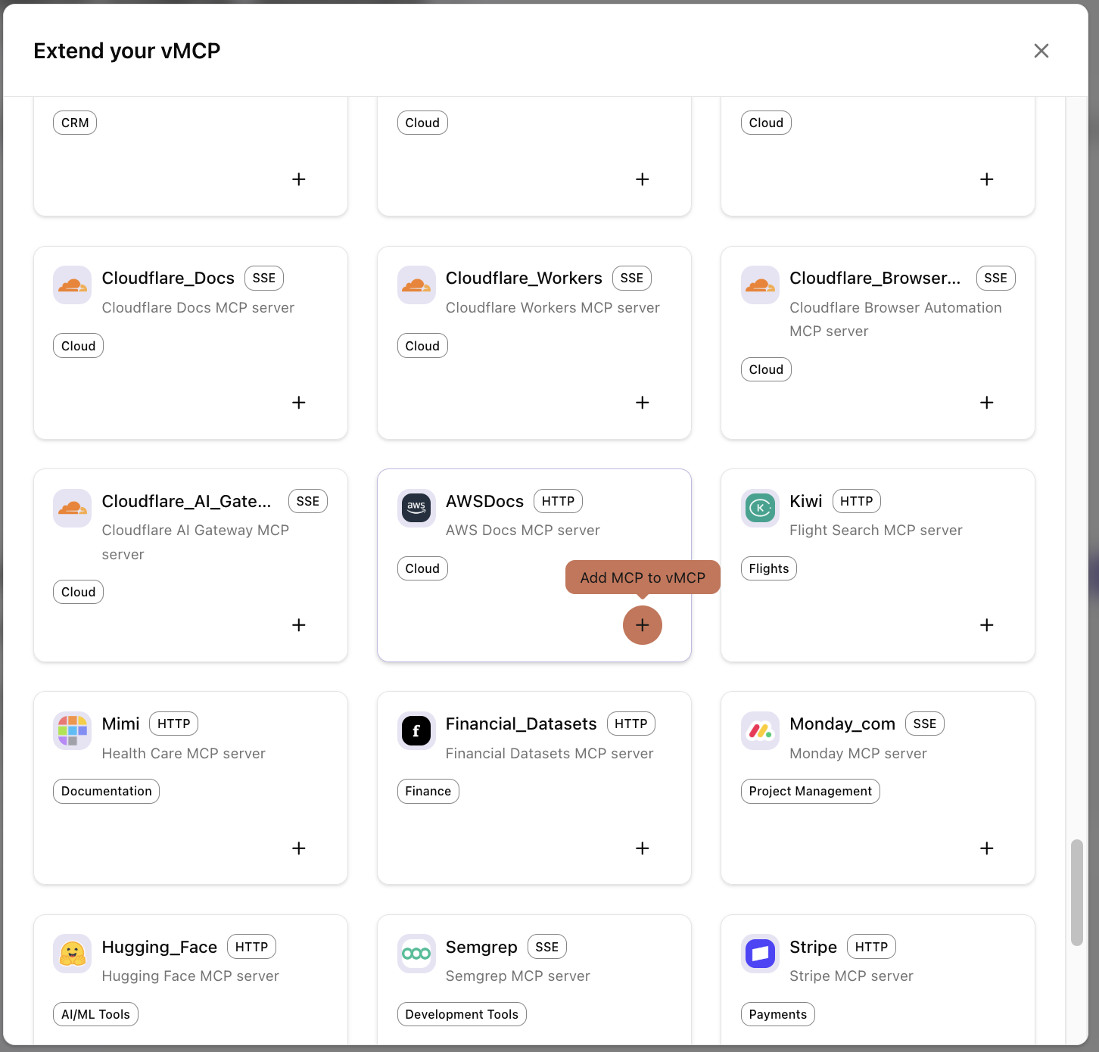Close the Extend your vMCP dialog
Image resolution: width=1099 pixels, height=1052 pixels.
[x=1041, y=51]
